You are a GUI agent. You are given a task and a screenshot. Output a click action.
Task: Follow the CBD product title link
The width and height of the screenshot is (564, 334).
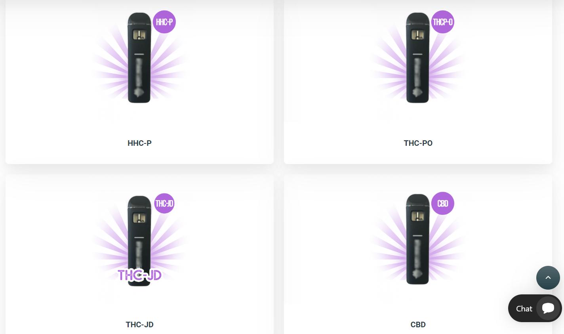point(418,324)
